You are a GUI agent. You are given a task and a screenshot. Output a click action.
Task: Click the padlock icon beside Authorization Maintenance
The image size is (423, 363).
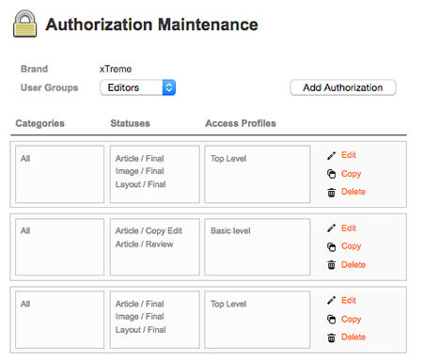[25, 24]
